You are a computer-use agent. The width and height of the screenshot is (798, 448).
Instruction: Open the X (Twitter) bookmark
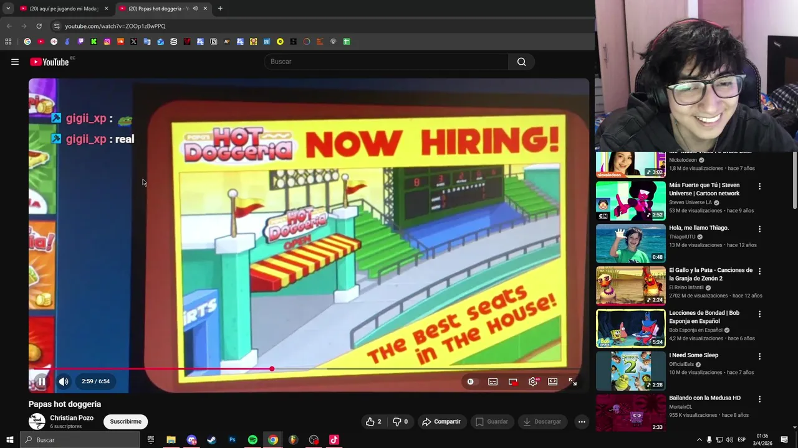click(133, 42)
